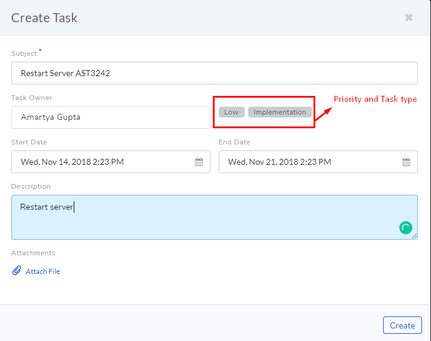Click the Subject input field
The height and width of the screenshot is (341, 431).
[215, 73]
